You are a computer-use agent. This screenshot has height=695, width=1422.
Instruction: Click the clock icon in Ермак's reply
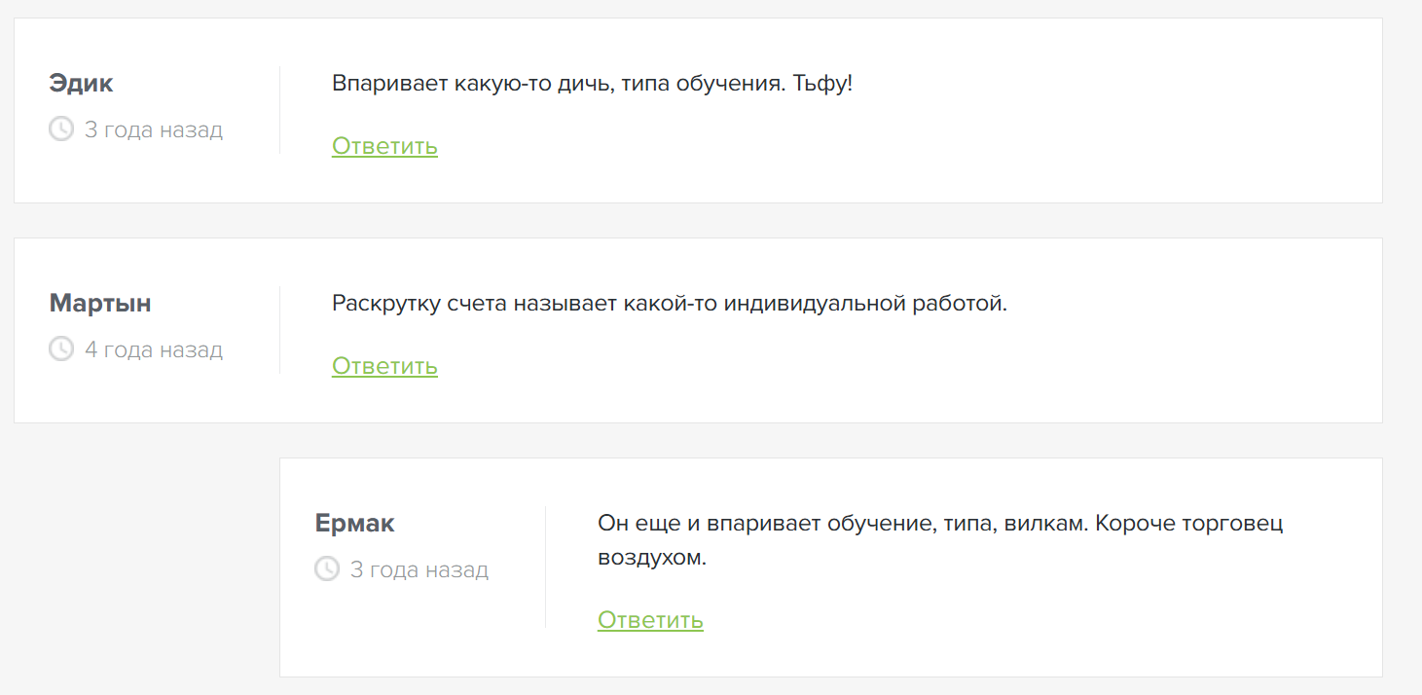click(327, 568)
